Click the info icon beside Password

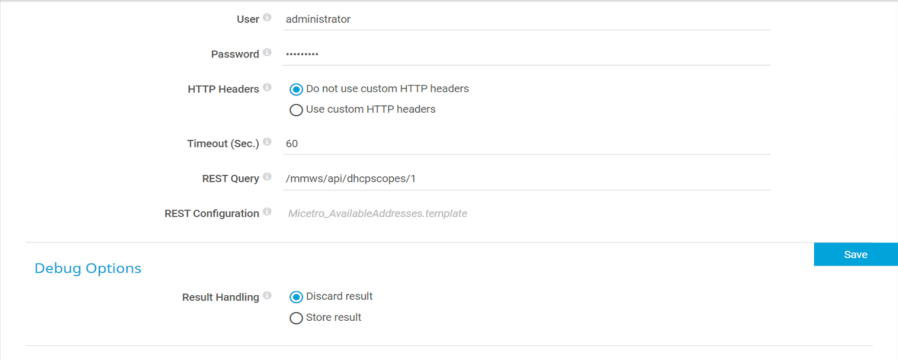tap(267, 52)
